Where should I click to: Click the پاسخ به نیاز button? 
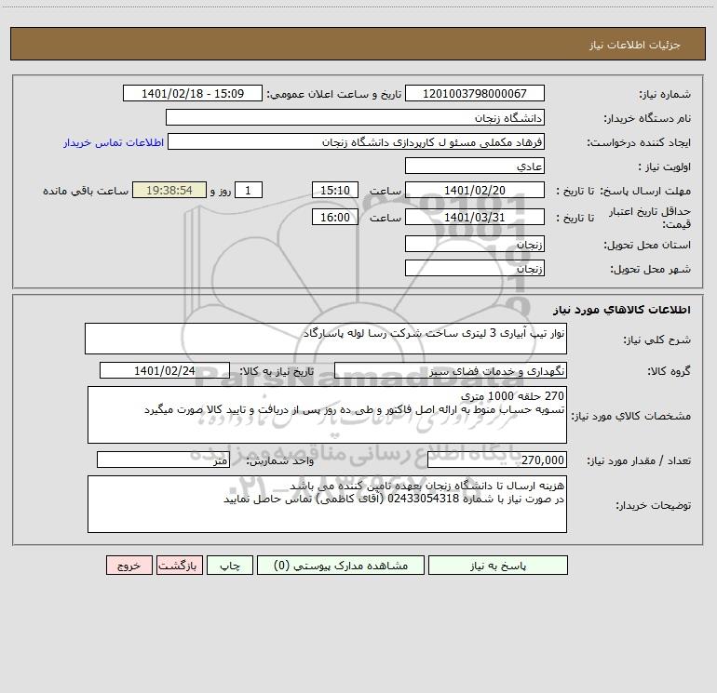pyautogui.click(x=498, y=566)
